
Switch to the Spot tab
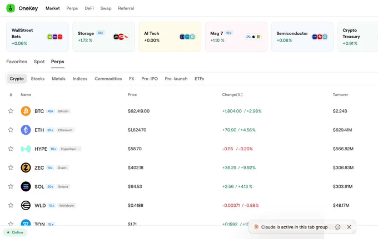[x=39, y=62]
